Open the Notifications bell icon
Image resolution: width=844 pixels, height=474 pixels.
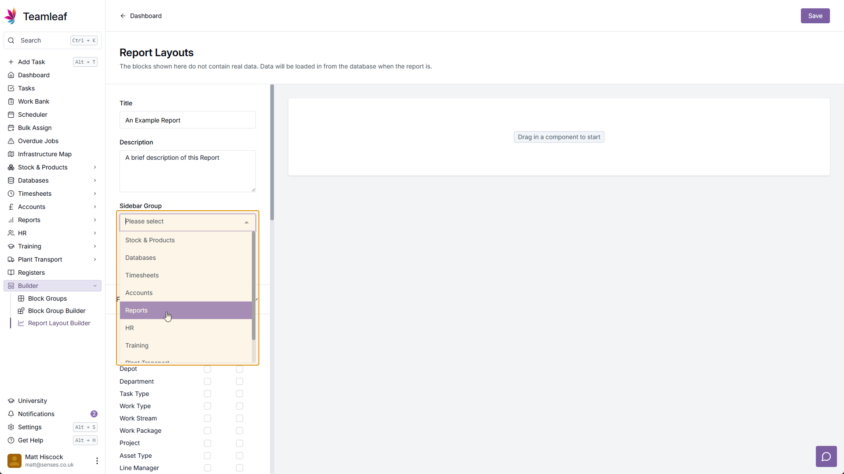(11, 414)
